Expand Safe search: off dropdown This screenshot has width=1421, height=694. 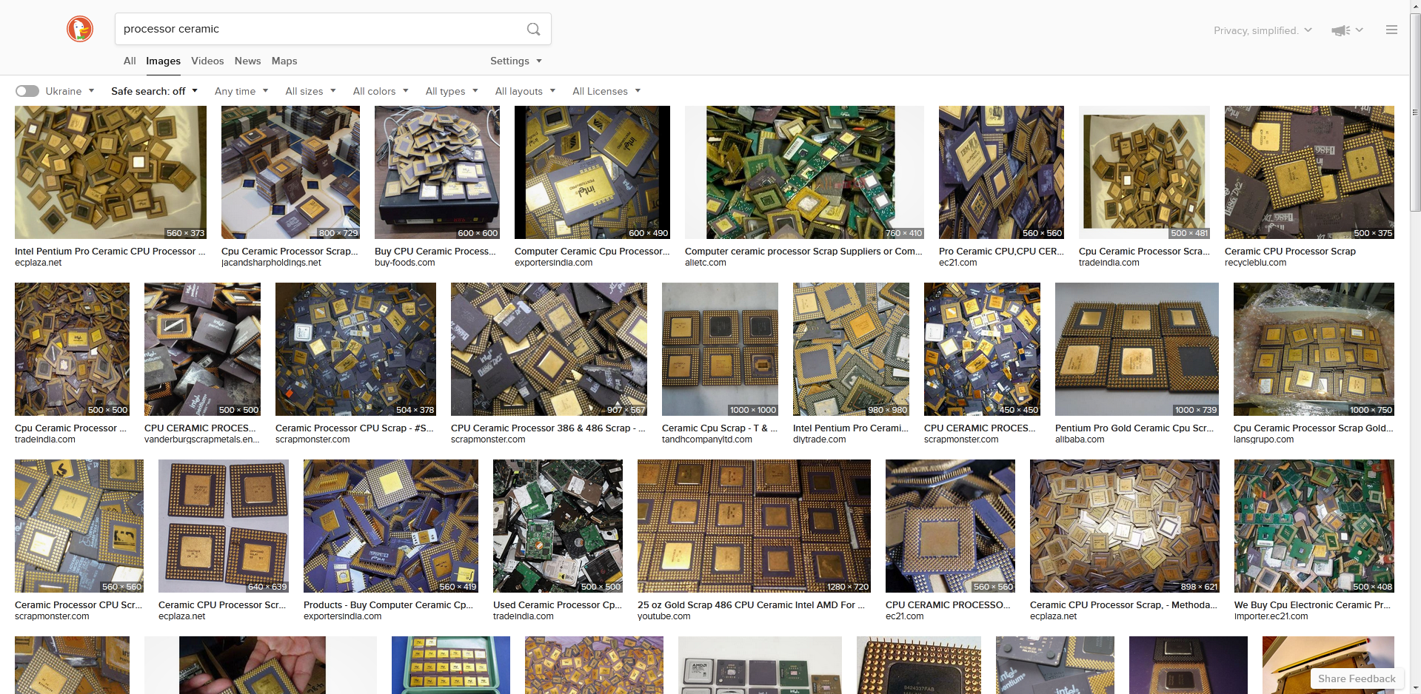(154, 91)
